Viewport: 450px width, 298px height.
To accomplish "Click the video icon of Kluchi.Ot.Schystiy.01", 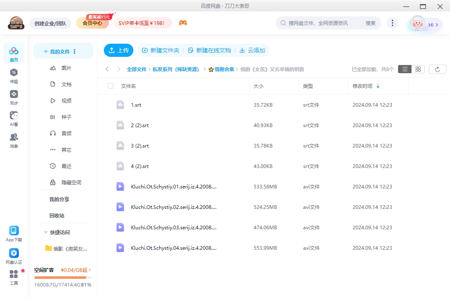I will (120, 186).
